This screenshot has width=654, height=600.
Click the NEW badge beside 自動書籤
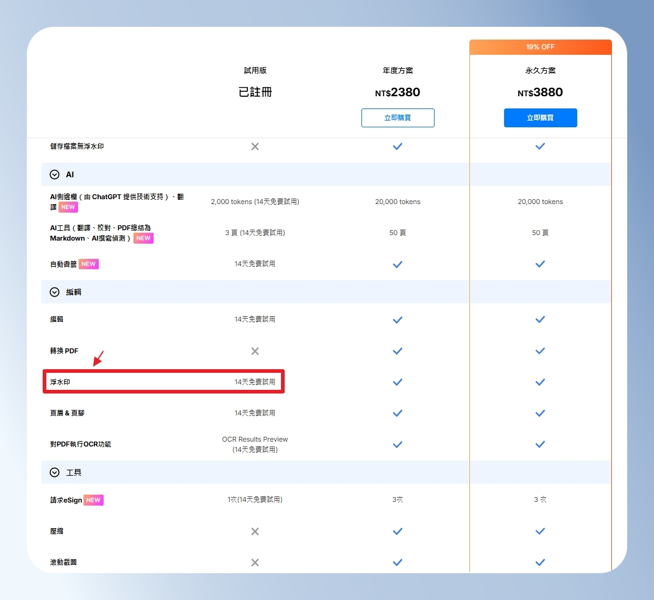(x=88, y=264)
